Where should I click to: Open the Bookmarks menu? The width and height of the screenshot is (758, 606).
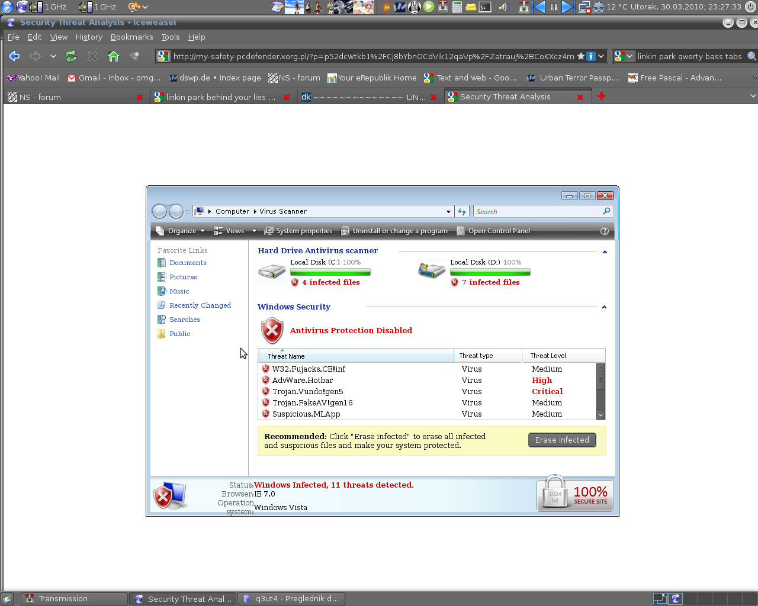[131, 37]
